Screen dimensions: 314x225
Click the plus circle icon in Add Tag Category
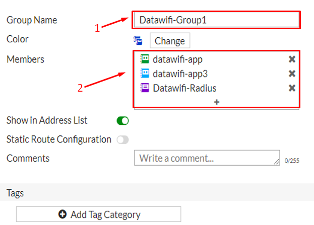[62, 214]
